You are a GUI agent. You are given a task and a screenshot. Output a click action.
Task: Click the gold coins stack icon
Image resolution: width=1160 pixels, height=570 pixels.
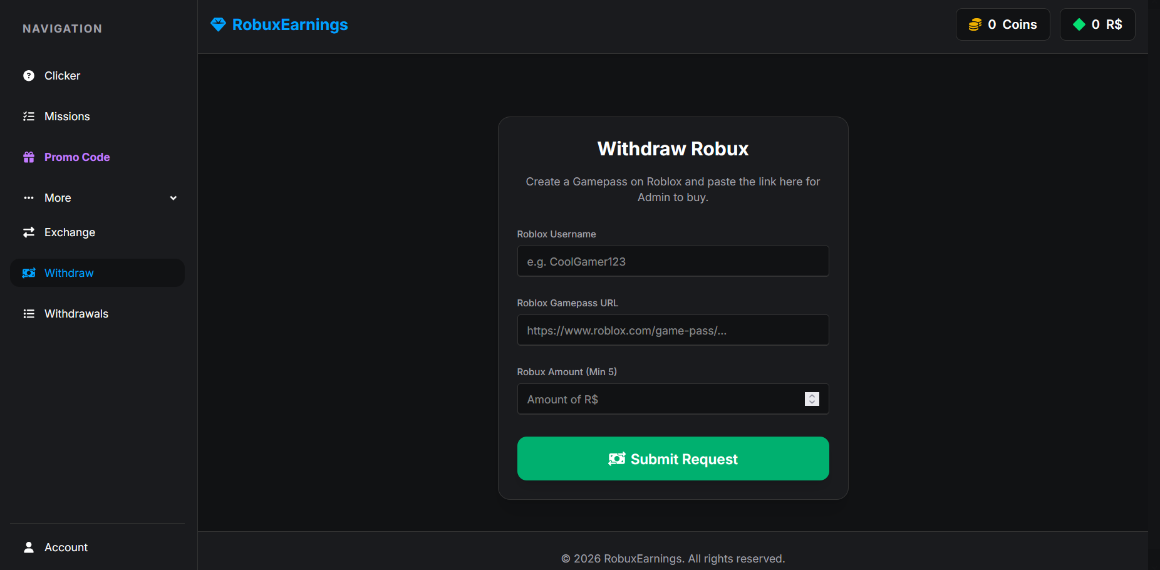click(x=975, y=24)
